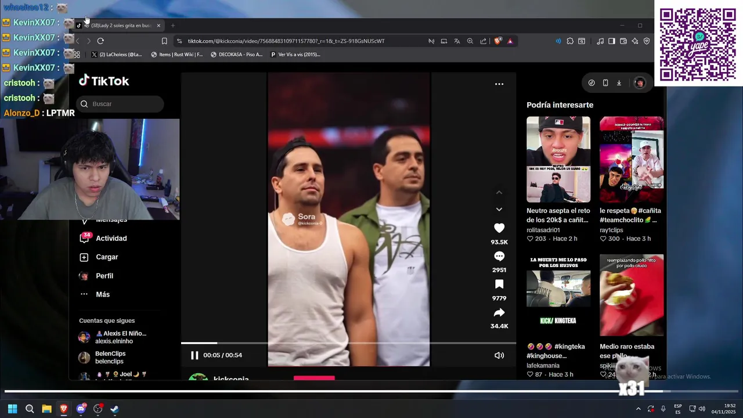
Task: Close the Lady 2 soles browser tab
Action: tap(158, 26)
